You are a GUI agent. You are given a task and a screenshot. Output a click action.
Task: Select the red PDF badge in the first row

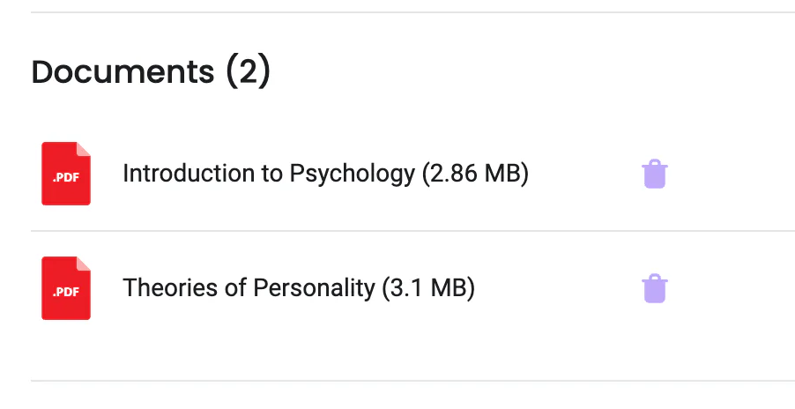point(66,174)
